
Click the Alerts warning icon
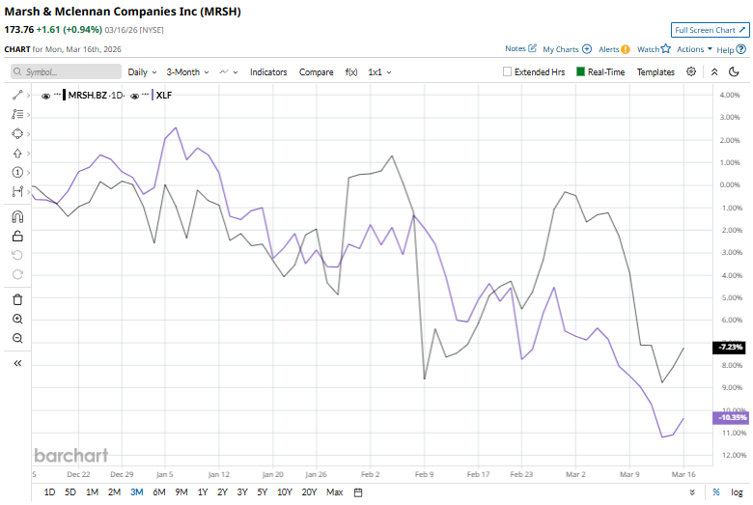(626, 49)
